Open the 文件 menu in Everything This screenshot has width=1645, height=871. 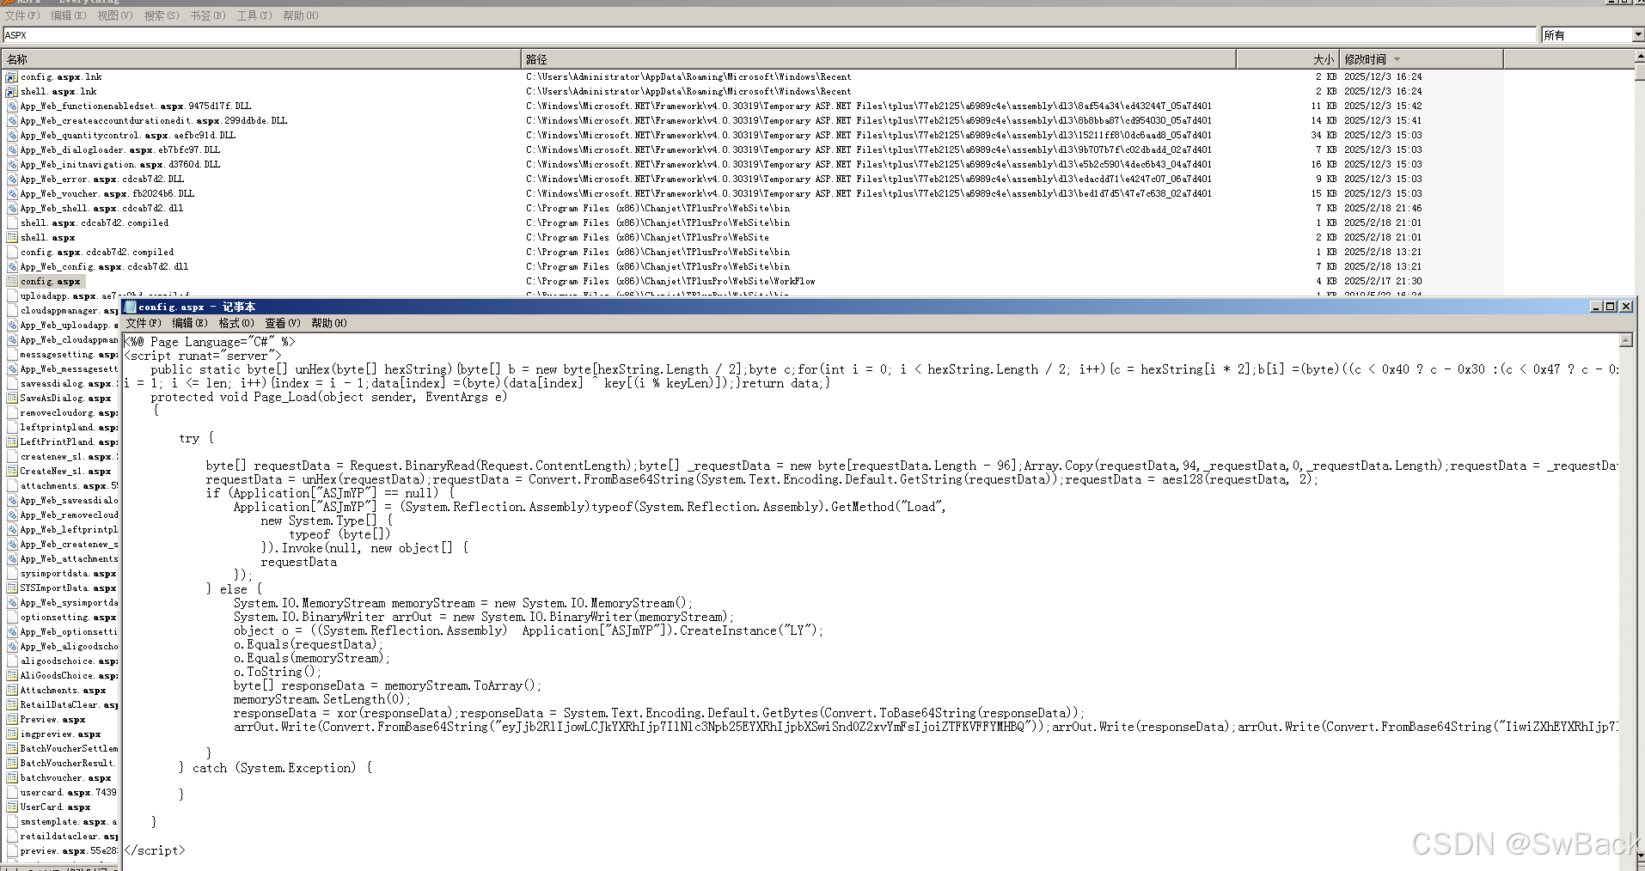pyautogui.click(x=22, y=15)
